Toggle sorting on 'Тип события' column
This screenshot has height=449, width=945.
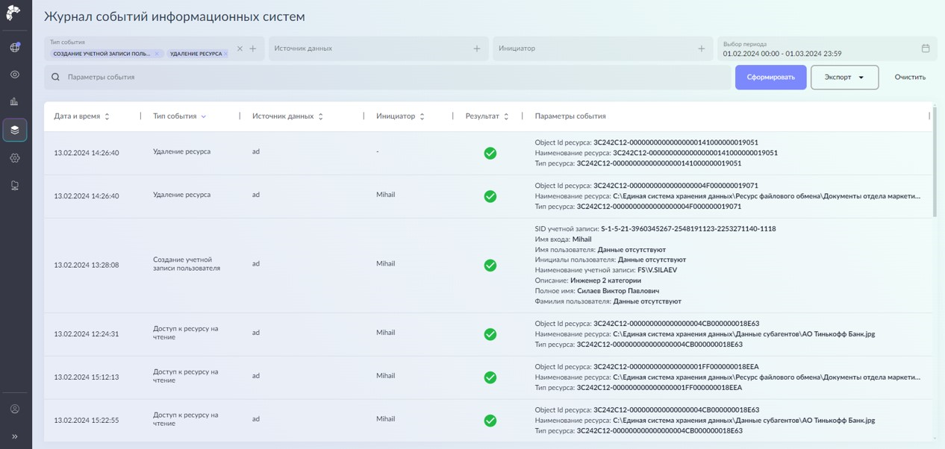click(x=203, y=116)
